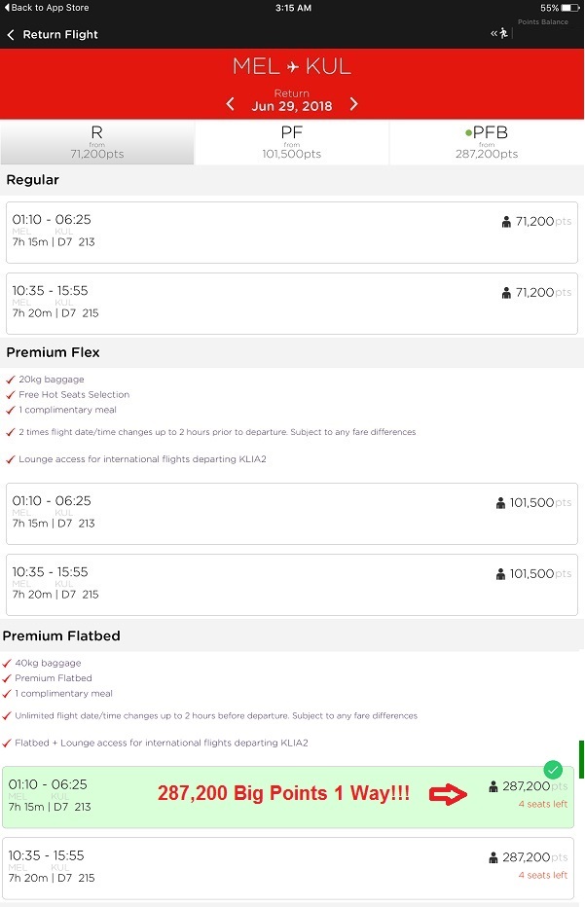Tap the battery indicator in status bar
Screen dimensions: 585x907
(x=569, y=8)
